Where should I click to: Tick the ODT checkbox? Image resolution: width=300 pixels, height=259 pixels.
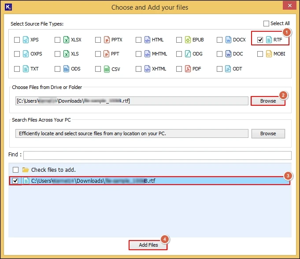coord(219,69)
